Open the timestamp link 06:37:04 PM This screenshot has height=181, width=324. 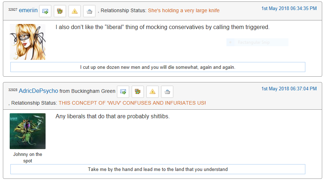[289, 89]
